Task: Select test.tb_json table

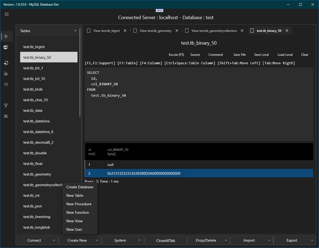Action: 41,206
